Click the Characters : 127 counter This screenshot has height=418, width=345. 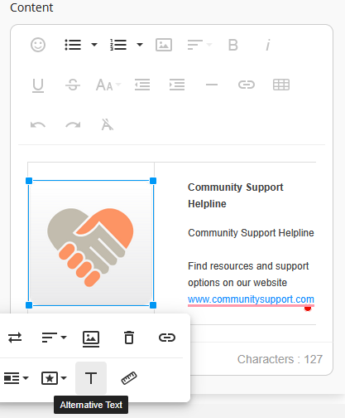[280, 359]
